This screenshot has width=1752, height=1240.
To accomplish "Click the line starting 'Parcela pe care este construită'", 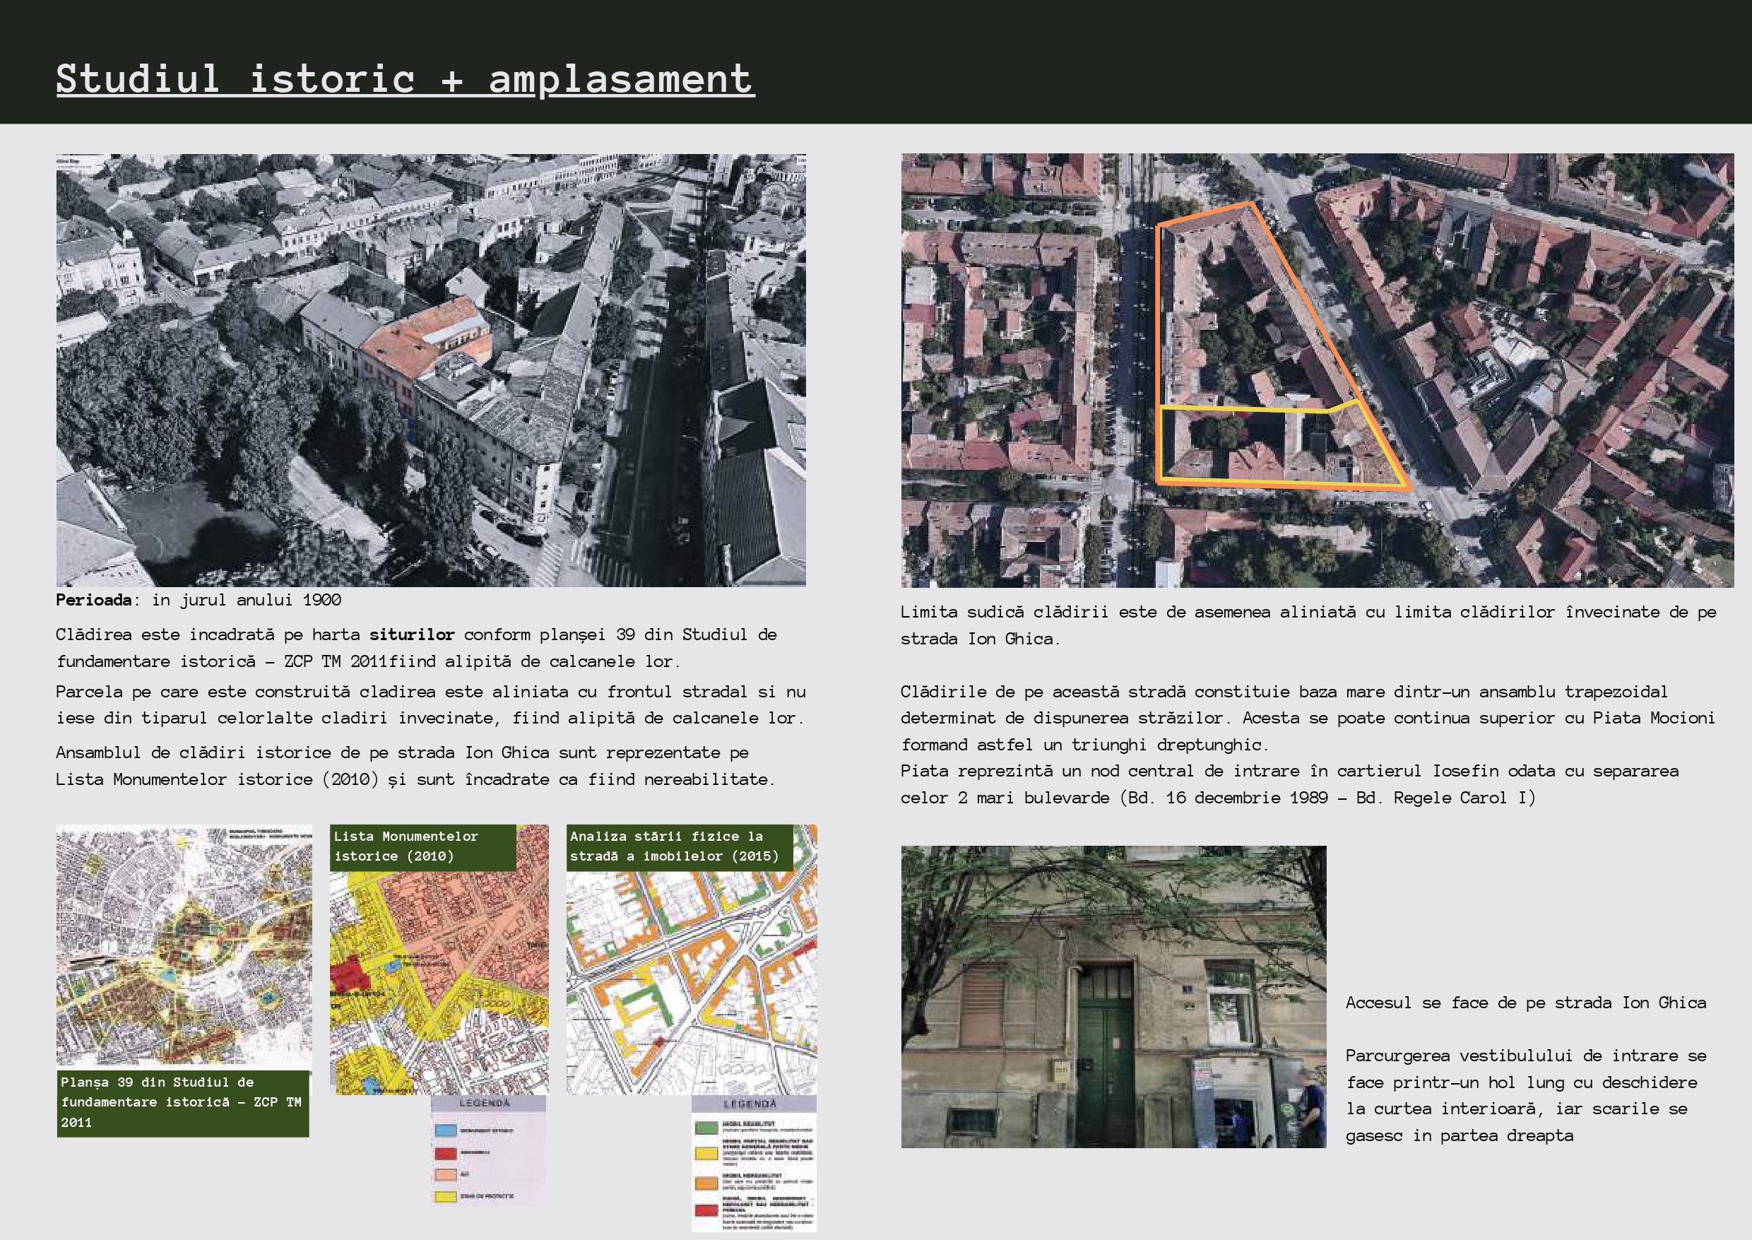I will pos(430,692).
